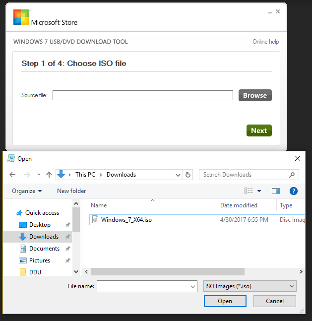312x321 pixels.
Task: Select Windows_7_X64.iso file
Action: 197,220
